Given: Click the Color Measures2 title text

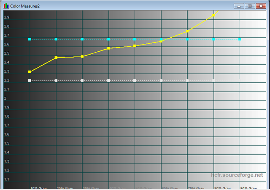Looking at the screenshot, I should click(25, 6).
